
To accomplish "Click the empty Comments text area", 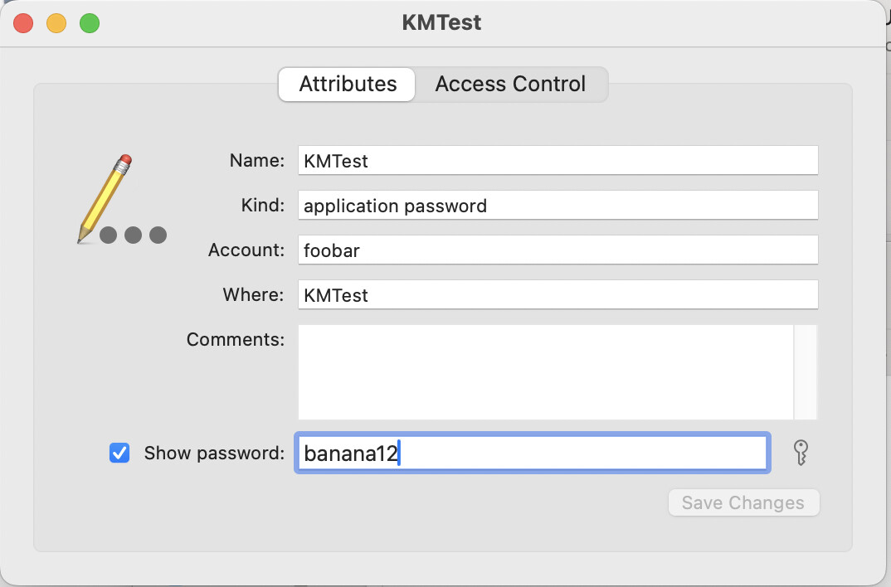I will click(545, 371).
